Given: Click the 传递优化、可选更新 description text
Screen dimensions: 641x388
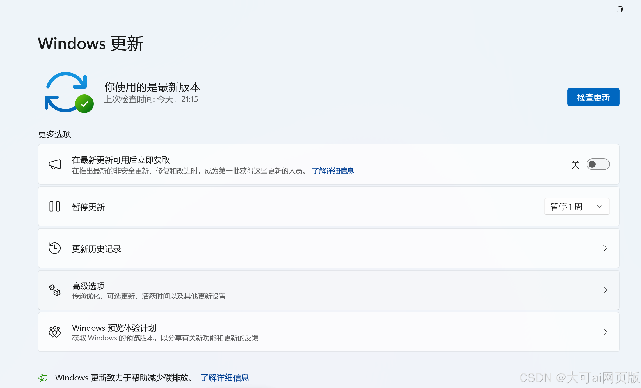Looking at the screenshot, I should click(149, 296).
